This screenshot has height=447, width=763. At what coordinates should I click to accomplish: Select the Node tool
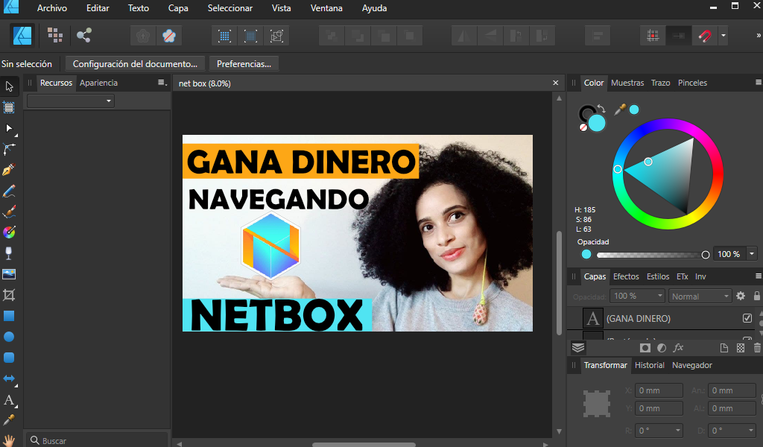(x=9, y=128)
